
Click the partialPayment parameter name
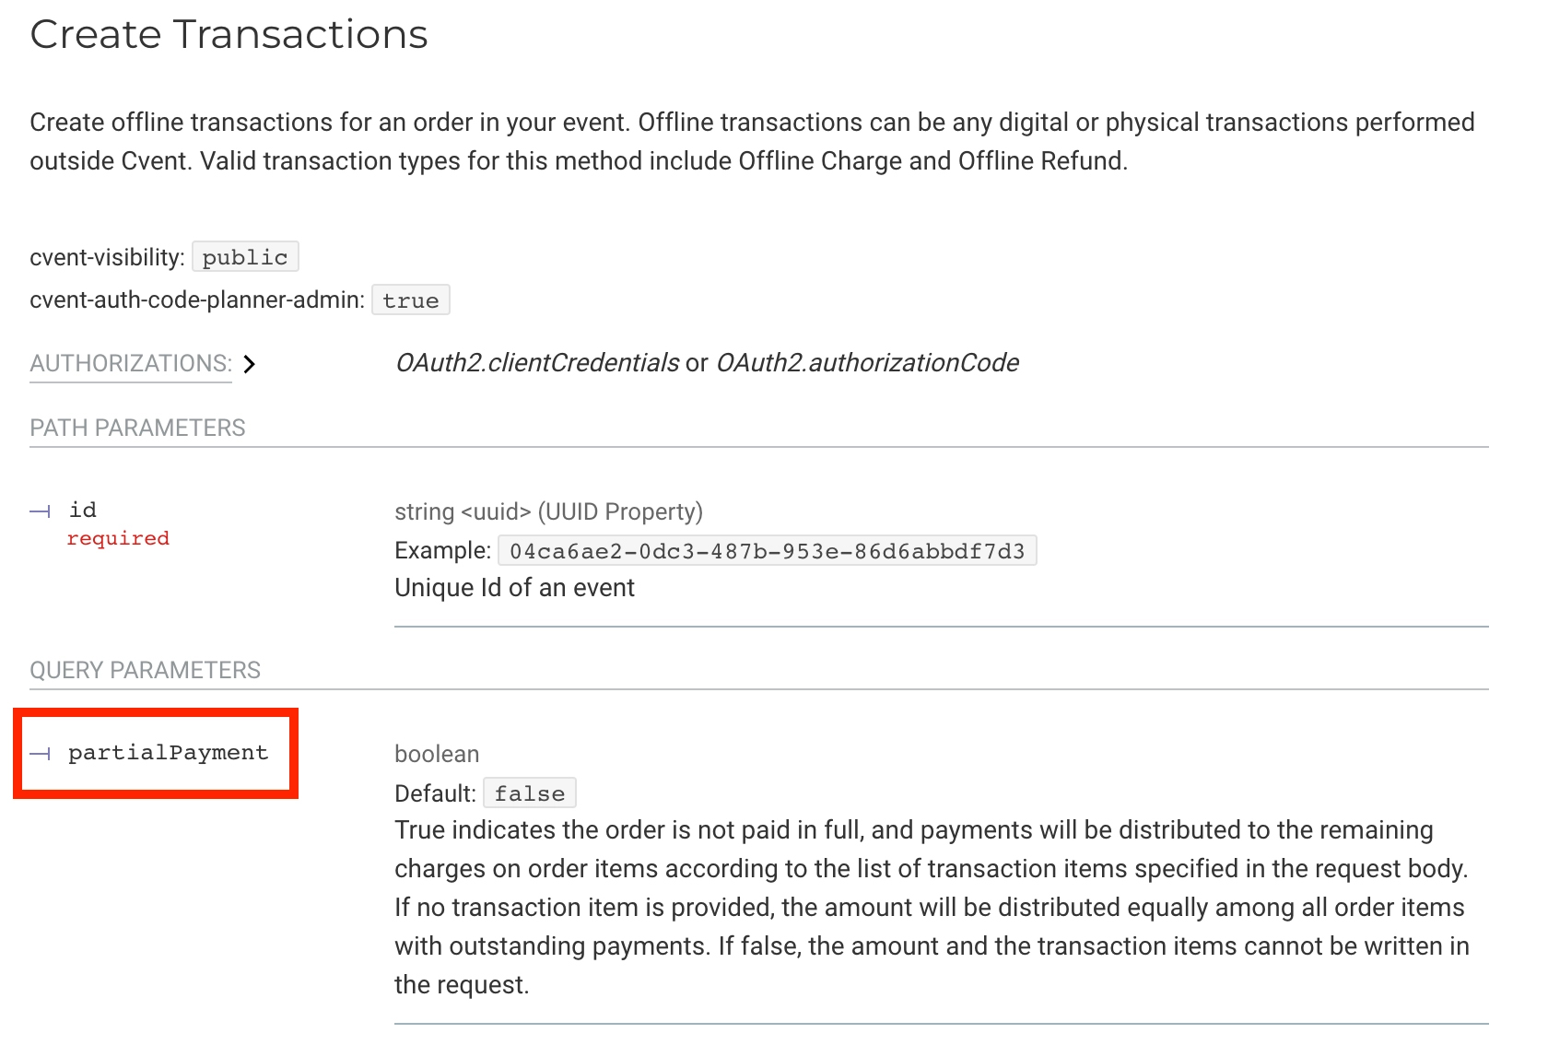pos(168,753)
